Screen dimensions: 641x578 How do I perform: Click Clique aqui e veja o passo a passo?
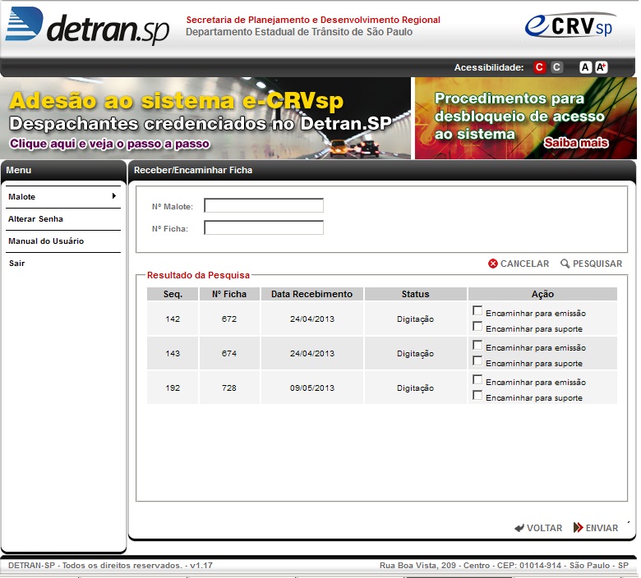[109, 144]
